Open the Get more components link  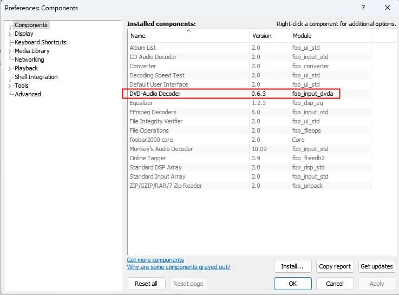155,260
